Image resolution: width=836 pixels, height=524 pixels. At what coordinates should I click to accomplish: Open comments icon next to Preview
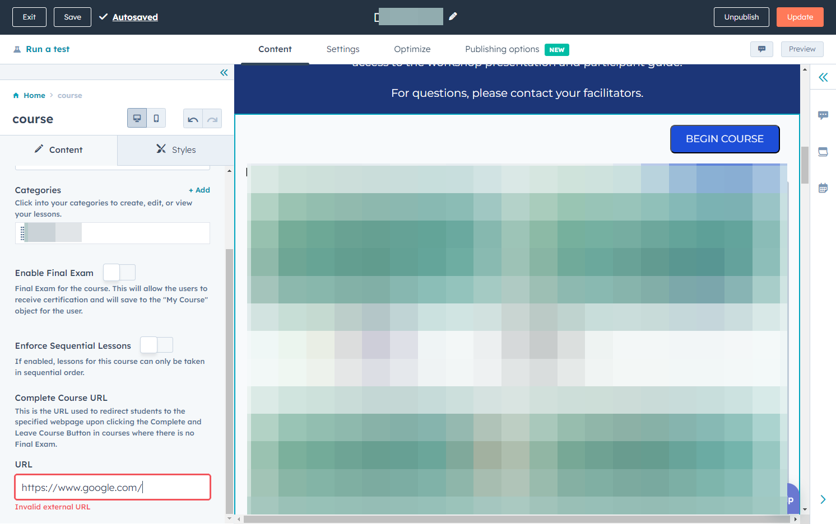[x=761, y=49]
